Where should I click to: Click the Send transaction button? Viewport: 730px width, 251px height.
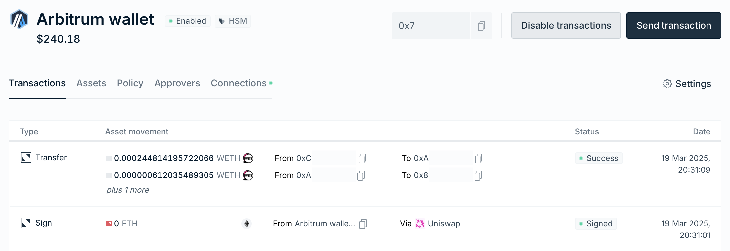point(673,25)
